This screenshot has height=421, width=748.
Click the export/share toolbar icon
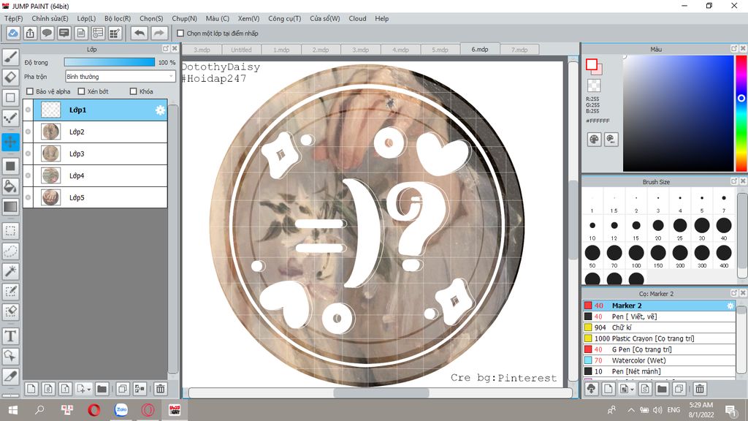(30, 34)
